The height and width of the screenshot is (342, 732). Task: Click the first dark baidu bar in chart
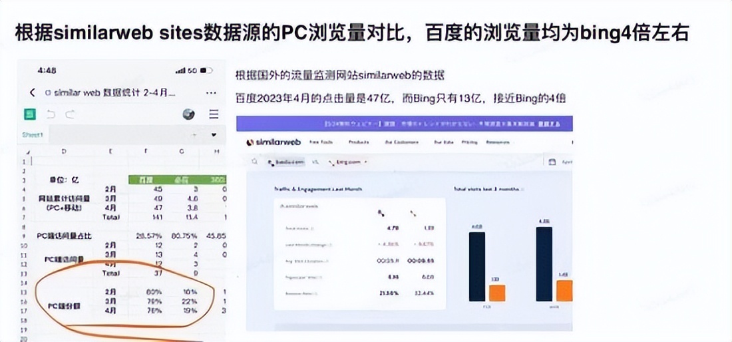[477, 266]
